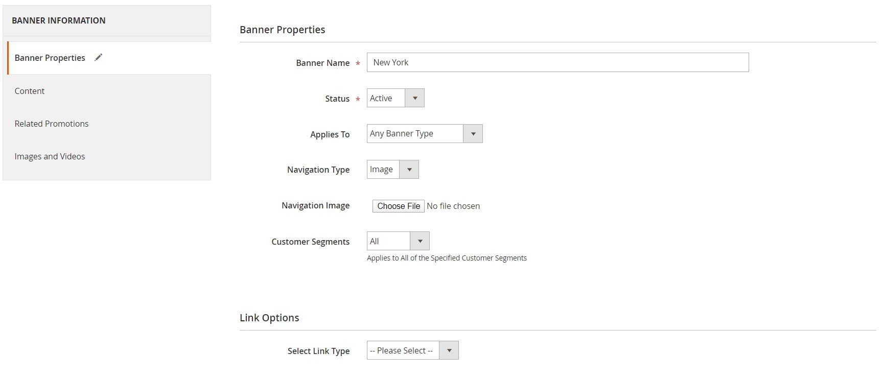Screen dimensions: 883x377
Task: Expand the Select Link Type dropdown
Action: (412, 350)
